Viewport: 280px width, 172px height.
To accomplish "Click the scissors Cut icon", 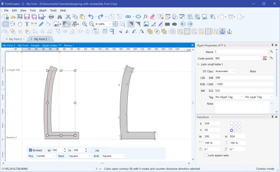I will pos(68,17).
